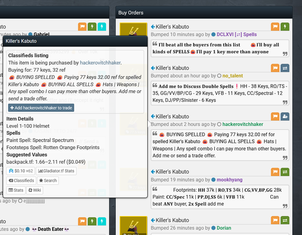Open Killer's Kabuto title on no_talent listing
The height and width of the screenshot is (235, 302).
(172, 68)
